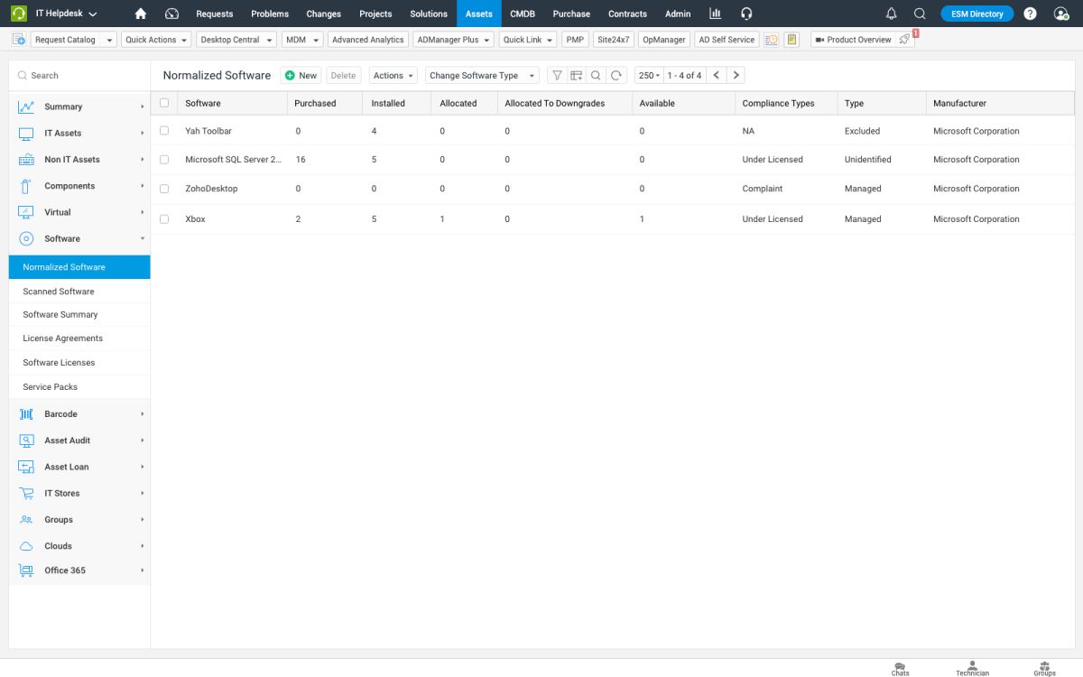Open the Xbox software entry
This screenshot has height=677, width=1083.
point(195,219)
